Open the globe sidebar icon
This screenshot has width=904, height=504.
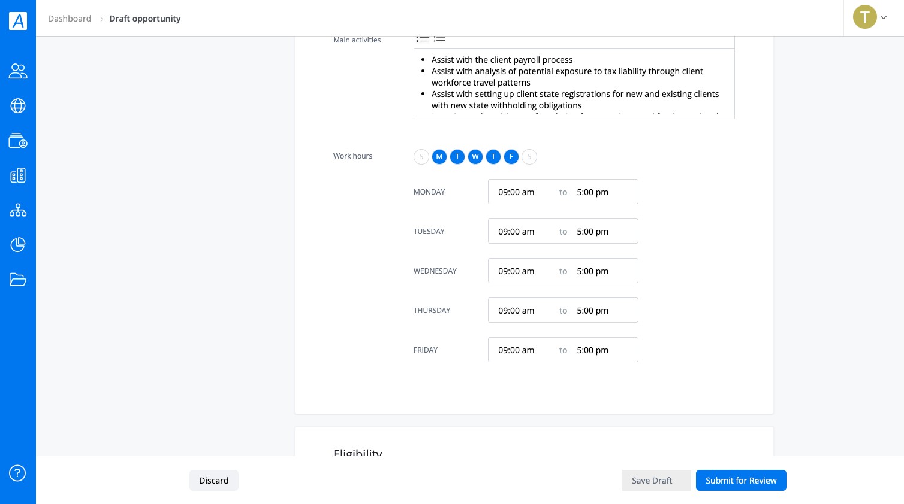tap(18, 106)
